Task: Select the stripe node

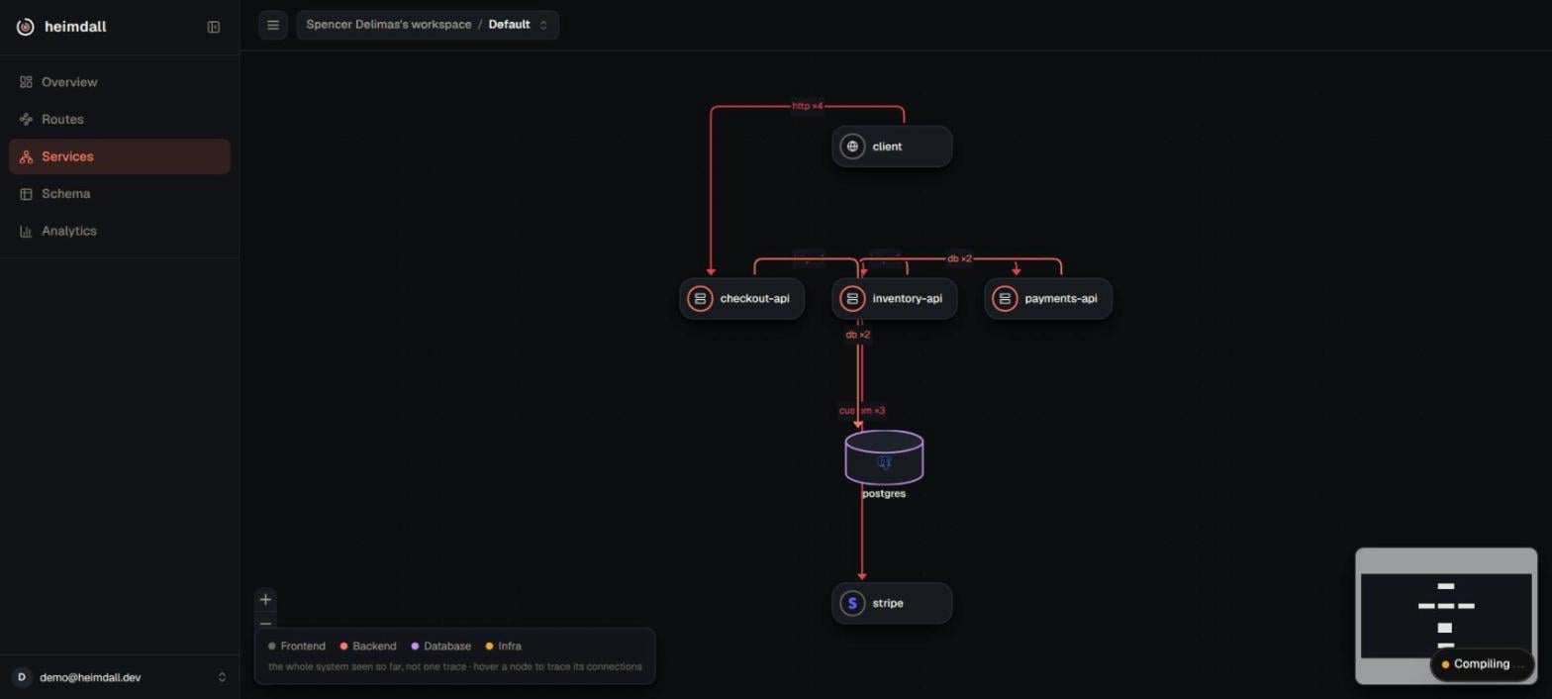Action: [892, 603]
